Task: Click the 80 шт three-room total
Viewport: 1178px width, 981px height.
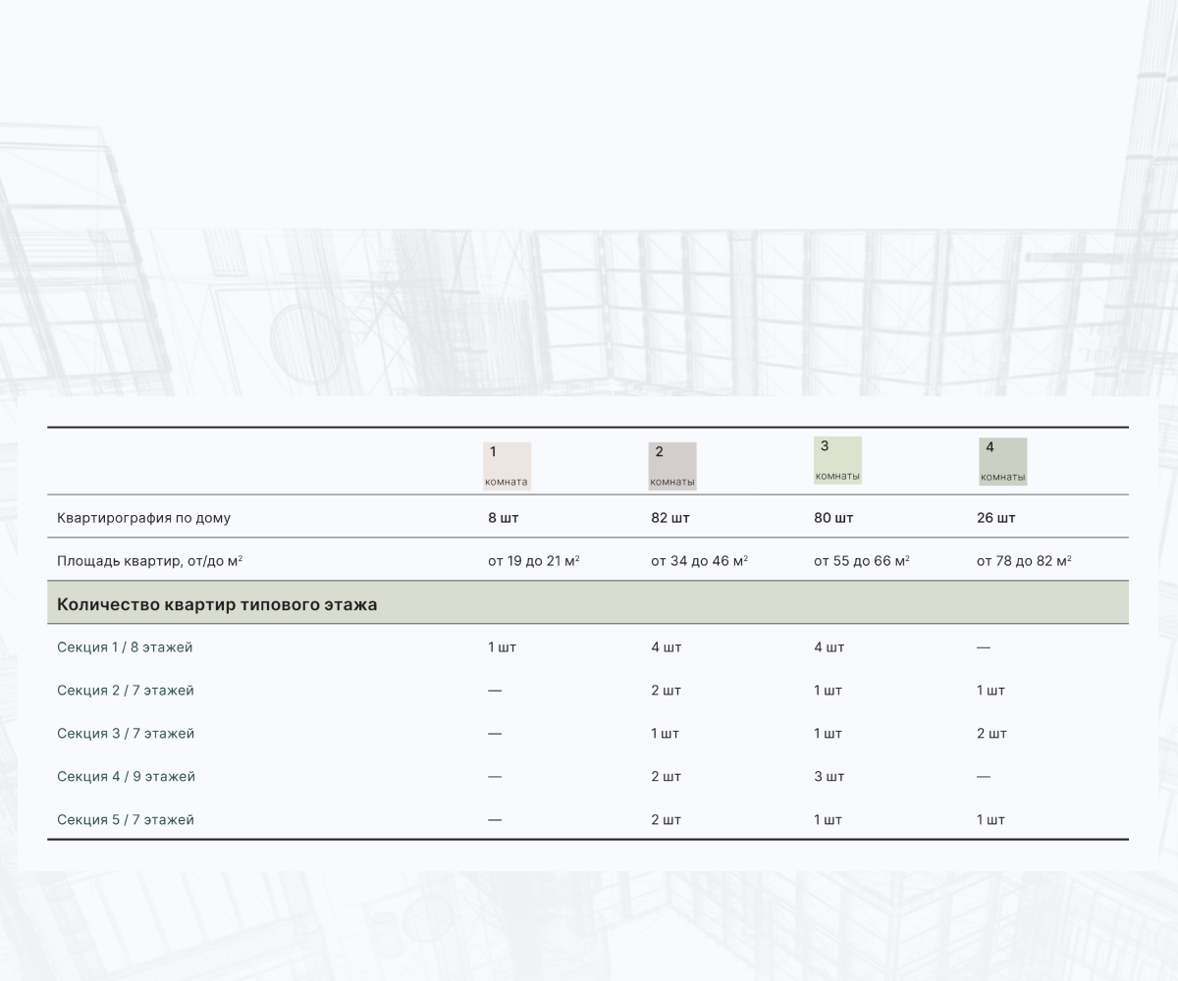Action: 832,518
